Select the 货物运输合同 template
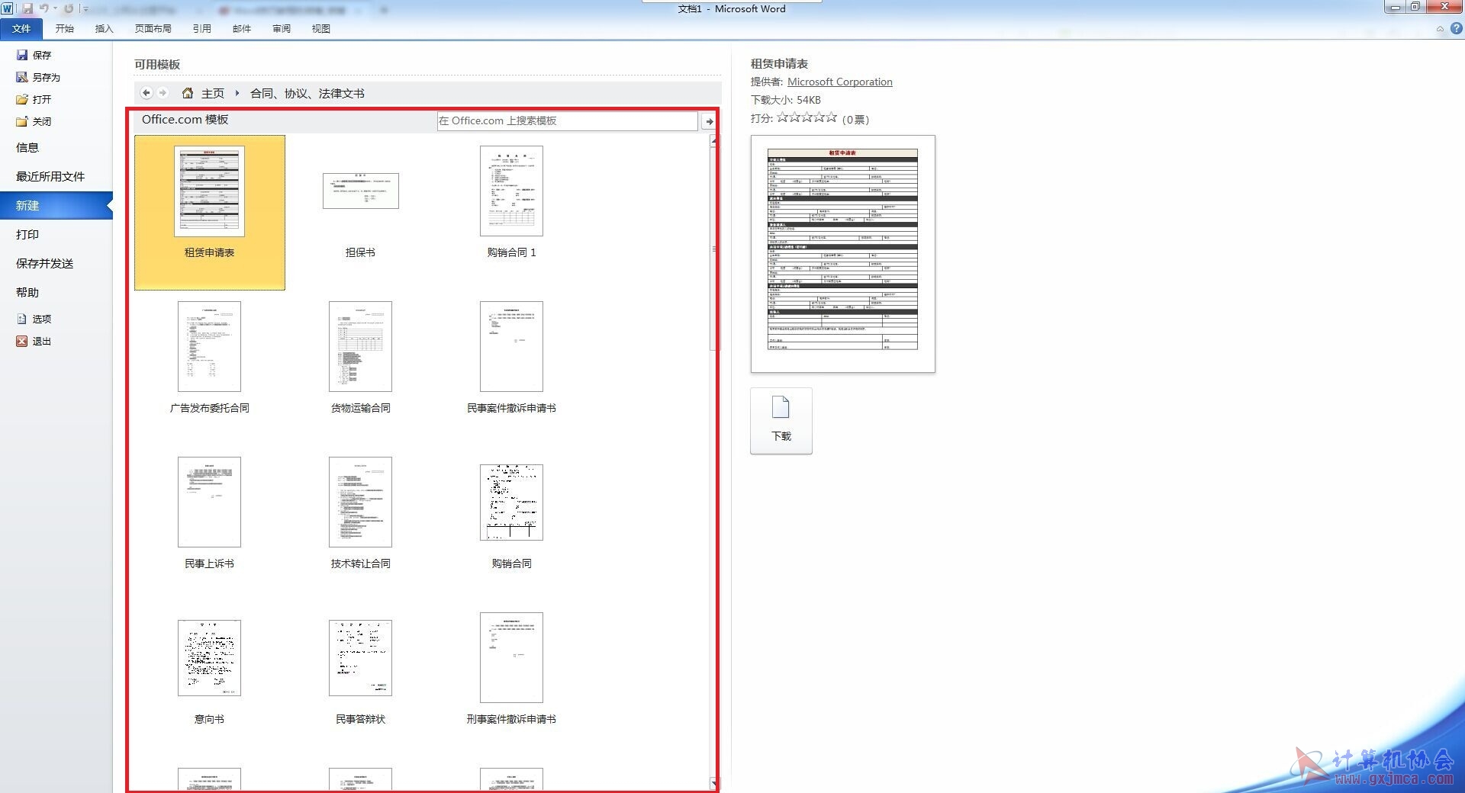This screenshot has height=793, width=1465. pos(360,358)
